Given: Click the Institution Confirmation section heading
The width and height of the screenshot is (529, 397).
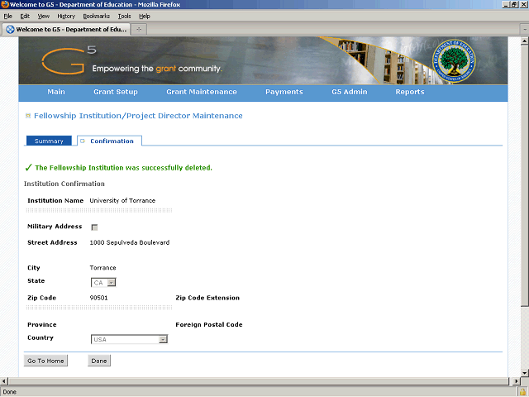Looking at the screenshot, I should 64,184.
